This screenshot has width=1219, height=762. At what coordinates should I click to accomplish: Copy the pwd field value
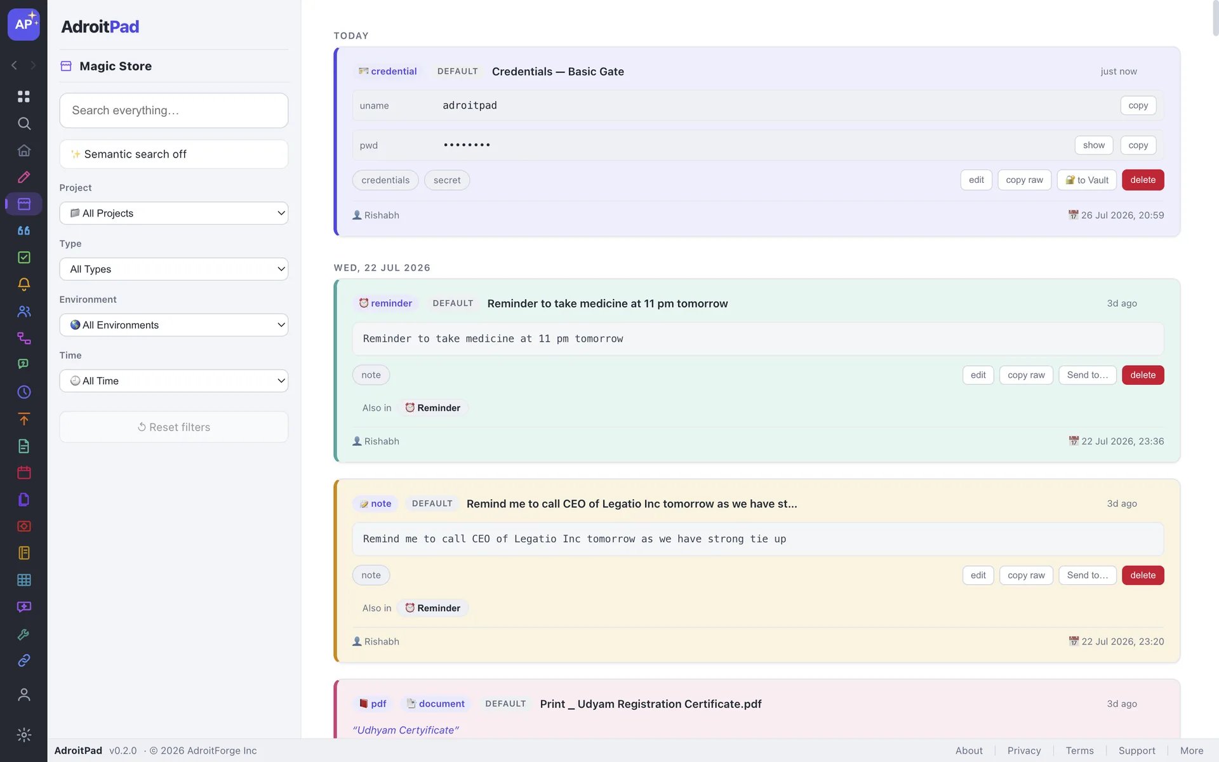[x=1138, y=145]
